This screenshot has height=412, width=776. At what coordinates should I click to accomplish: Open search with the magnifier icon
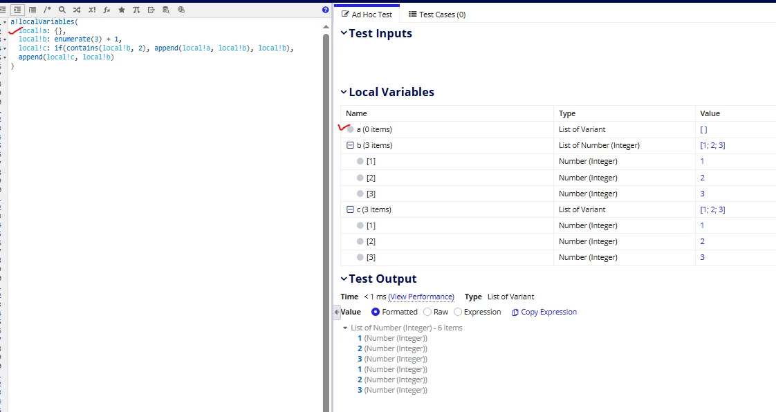[62, 10]
